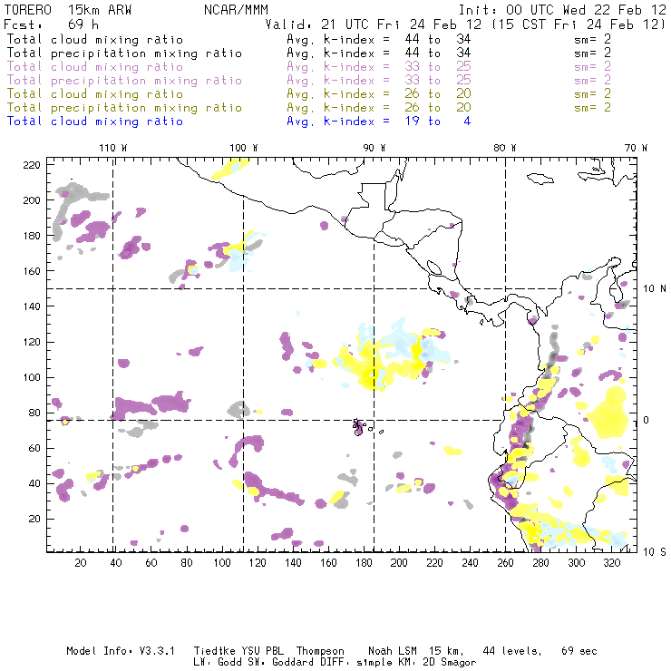Click the "TORERO 15km ARW" title text

pyautogui.click(x=68, y=9)
